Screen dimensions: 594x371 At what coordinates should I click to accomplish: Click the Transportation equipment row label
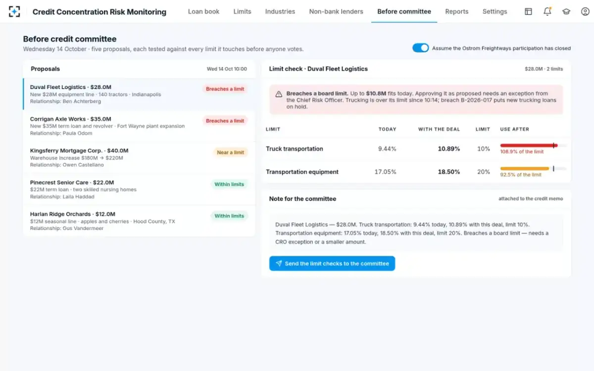(x=302, y=172)
